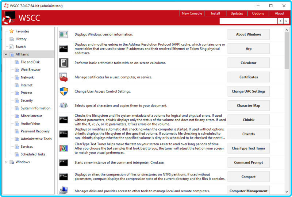Click the ClearType Text Tuner icon

[x=64, y=148]
